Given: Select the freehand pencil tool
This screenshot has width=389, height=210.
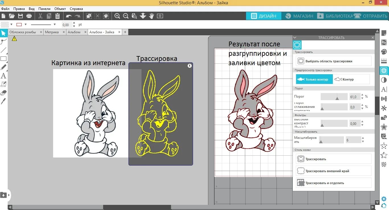Looking at the screenshot, I should pos(3,67).
